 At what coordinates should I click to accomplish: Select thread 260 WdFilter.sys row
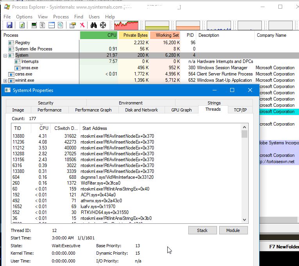pyautogui.click(x=126, y=183)
